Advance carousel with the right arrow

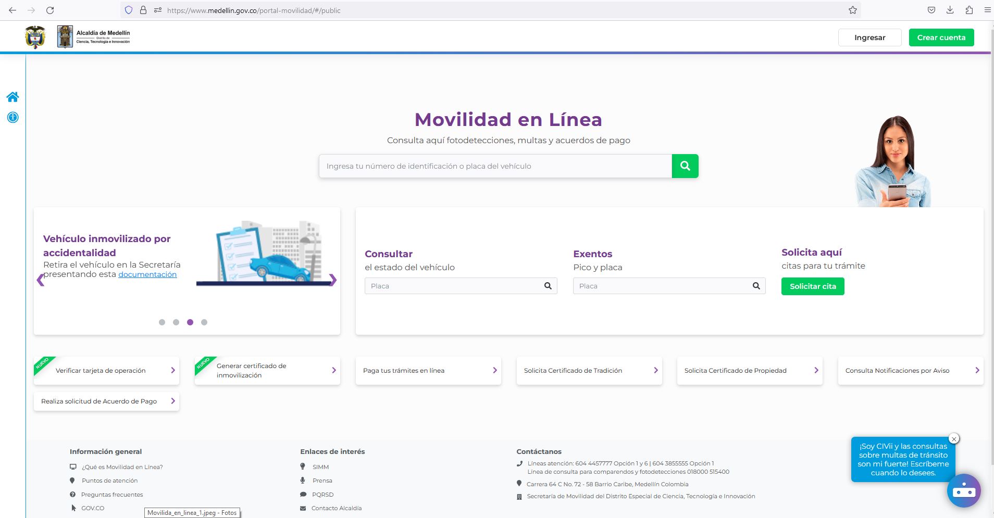pos(333,280)
